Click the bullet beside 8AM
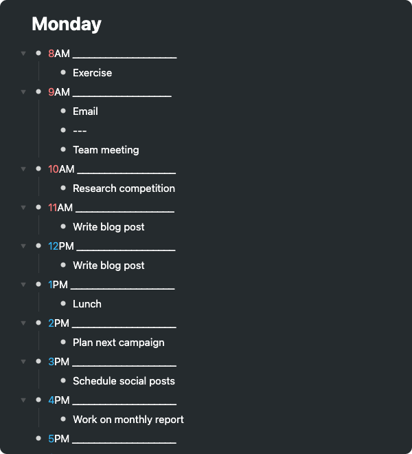 [38, 53]
